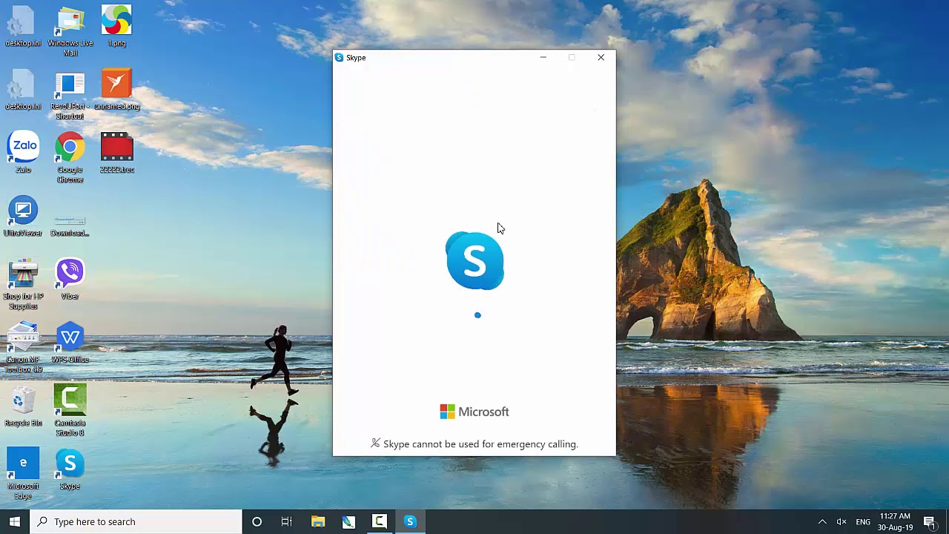Screen dimensions: 949x534
Task: Open Cortana circle on the taskbar
Action: point(257,521)
